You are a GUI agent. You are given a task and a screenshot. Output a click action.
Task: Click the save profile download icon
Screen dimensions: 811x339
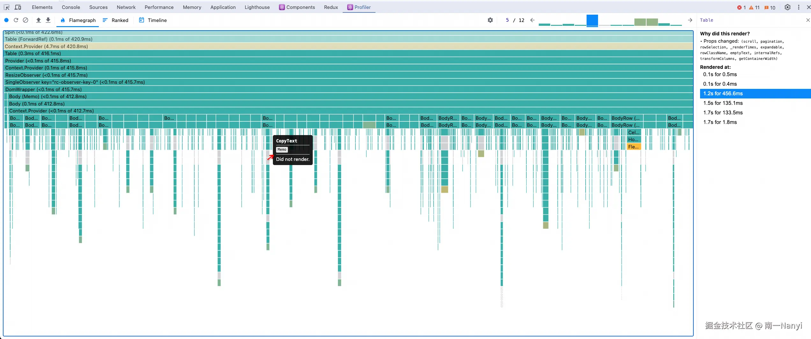pyautogui.click(x=48, y=20)
